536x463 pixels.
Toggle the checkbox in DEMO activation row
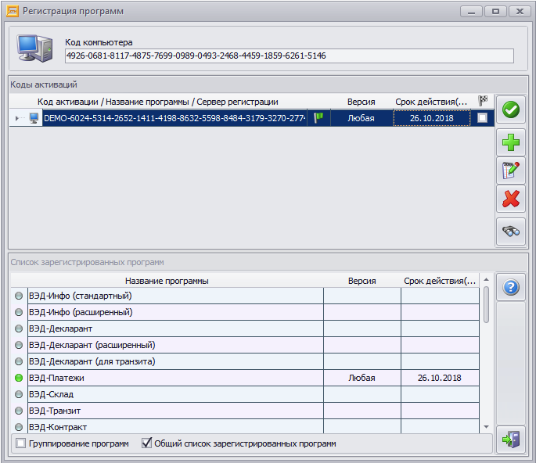click(x=483, y=118)
